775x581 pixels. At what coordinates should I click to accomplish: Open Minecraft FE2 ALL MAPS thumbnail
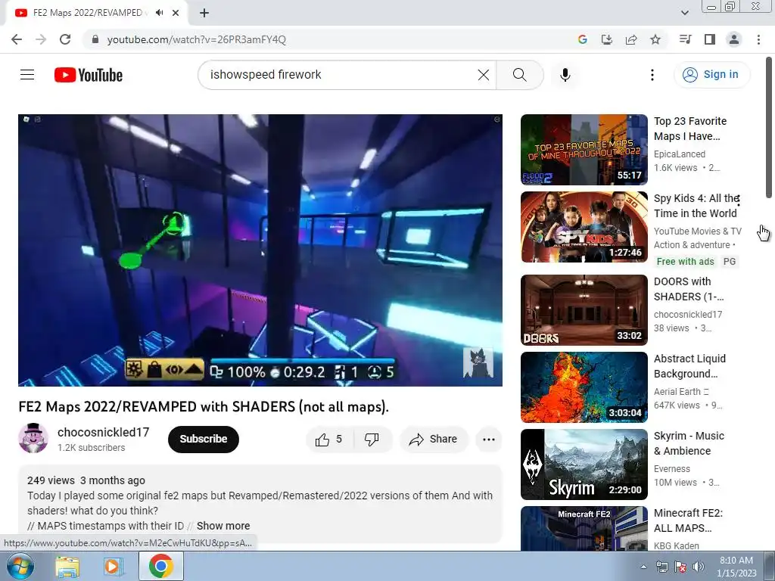[584, 528]
